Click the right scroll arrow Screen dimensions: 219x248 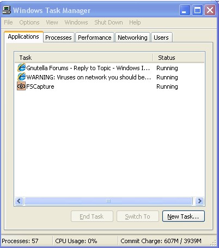pos(199,201)
